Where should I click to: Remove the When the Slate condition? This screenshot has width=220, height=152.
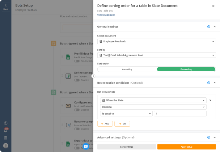pyautogui.click(x=211, y=100)
